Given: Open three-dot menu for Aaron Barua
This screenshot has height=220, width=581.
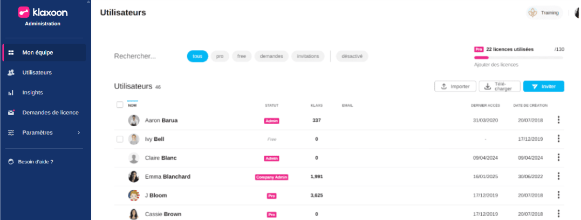Looking at the screenshot, I should pyautogui.click(x=558, y=120).
